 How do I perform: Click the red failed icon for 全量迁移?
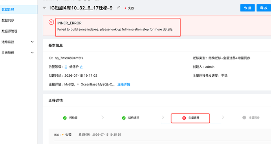click(x=184, y=118)
